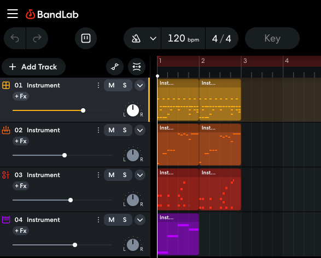Click the purple keyboard icon on track 04
The width and height of the screenshot is (321, 258).
click(6, 220)
